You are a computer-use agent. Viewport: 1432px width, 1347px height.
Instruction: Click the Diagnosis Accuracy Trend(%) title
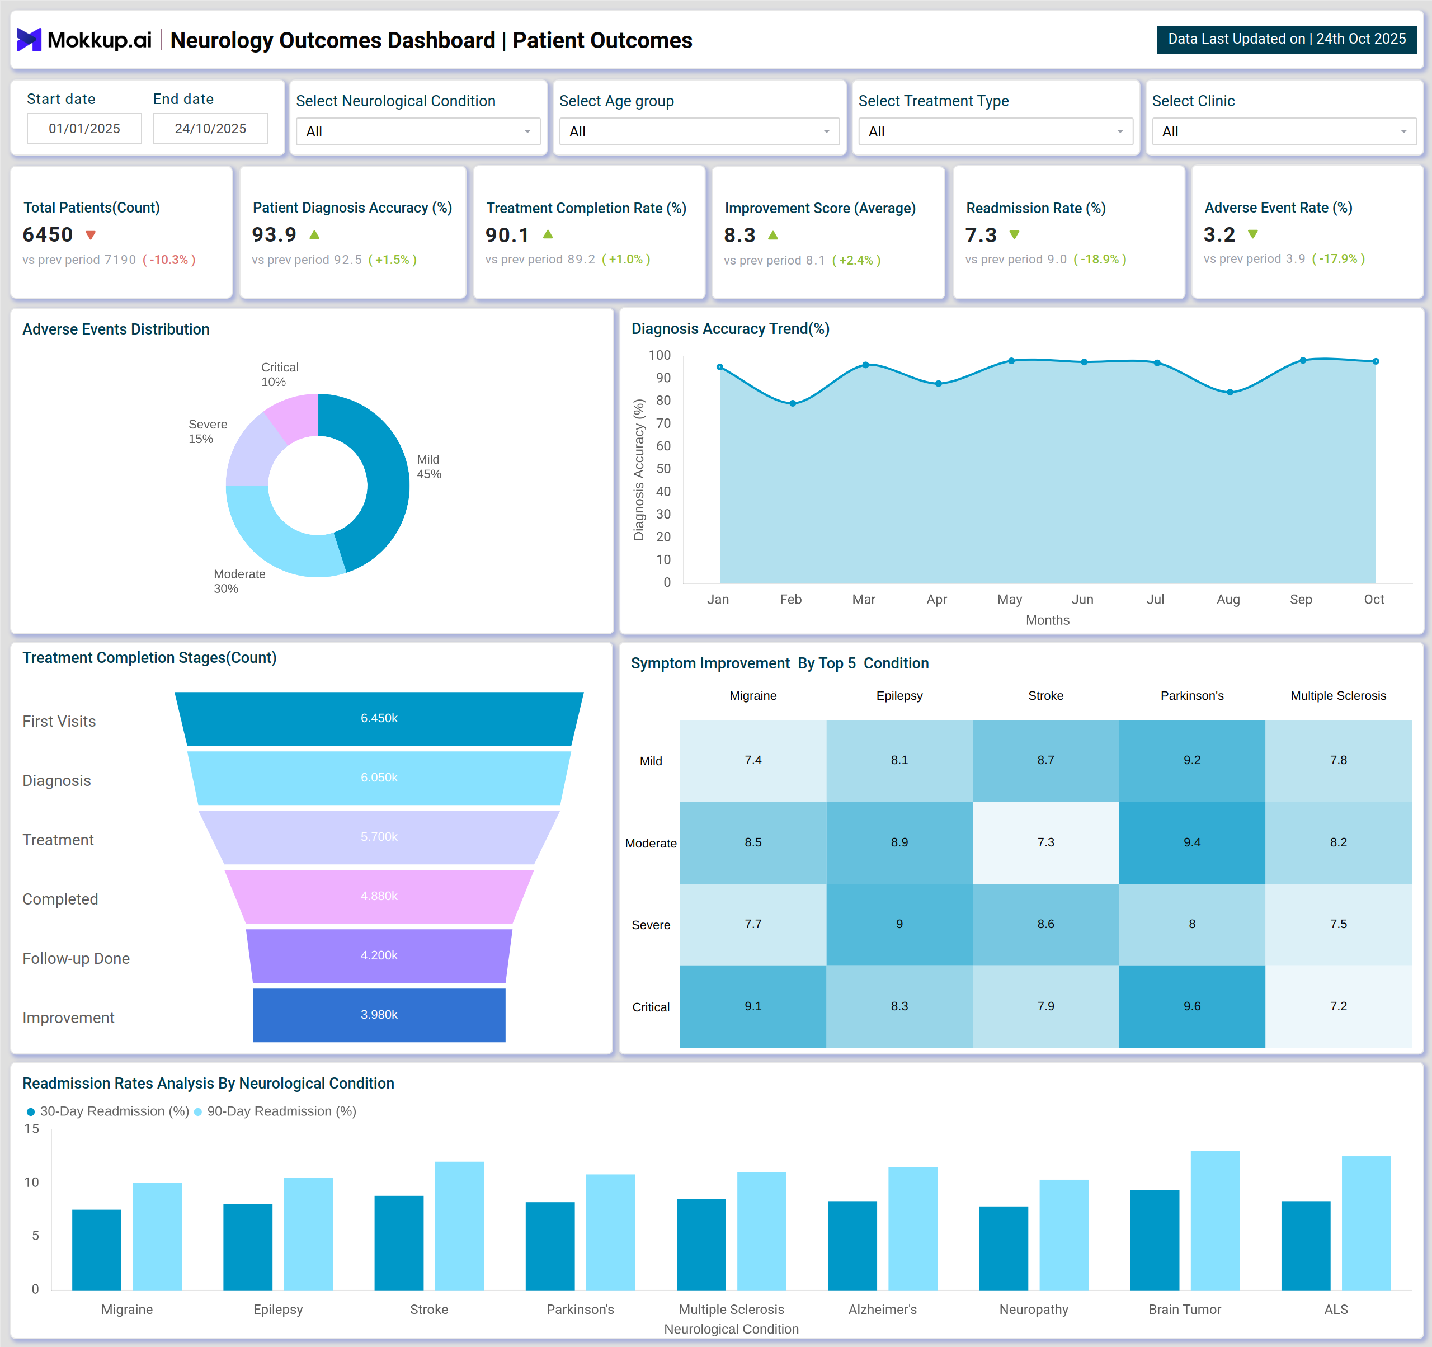(x=731, y=328)
